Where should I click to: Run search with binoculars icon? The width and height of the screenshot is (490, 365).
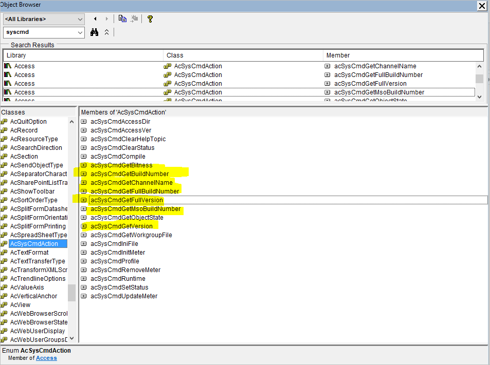[x=95, y=32]
